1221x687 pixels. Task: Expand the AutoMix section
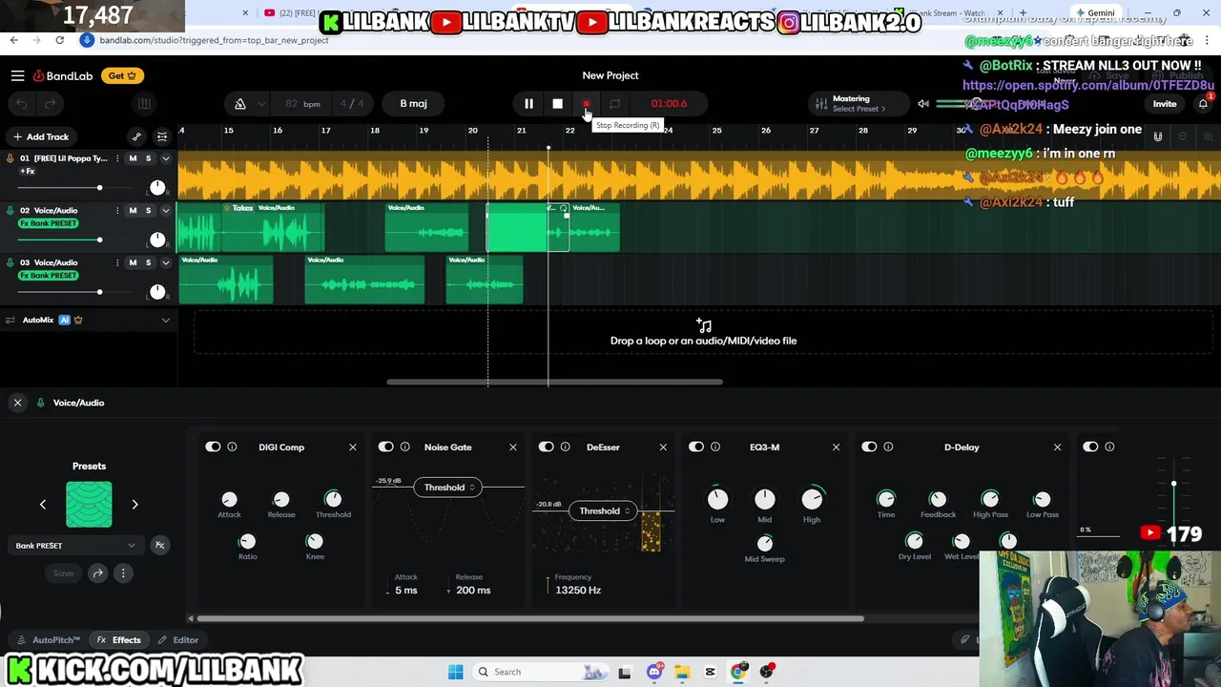pyautogui.click(x=165, y=320)
